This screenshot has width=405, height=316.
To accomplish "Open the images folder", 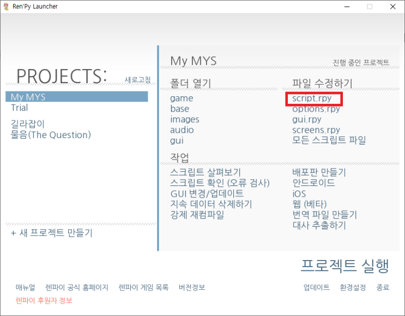I will click(x=185, y=119).
